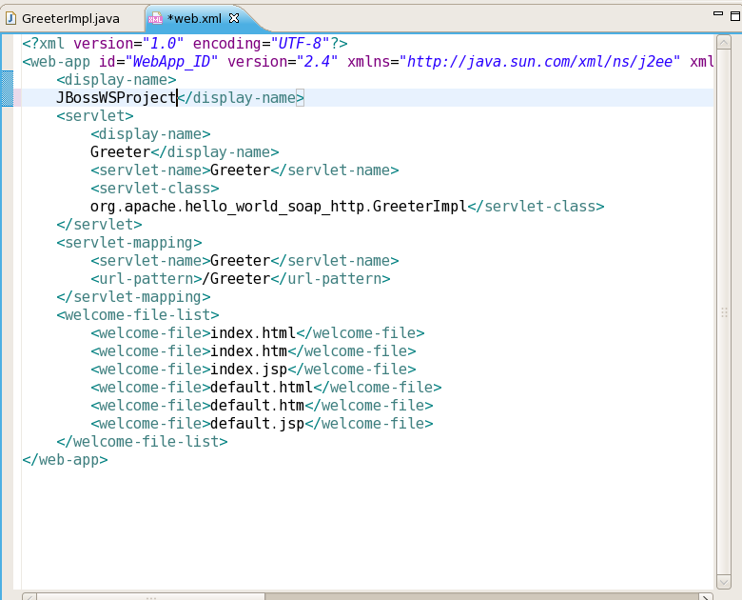The image size is (742, 600).
Task: Close the web.xml editor tab
Action: 234,18
